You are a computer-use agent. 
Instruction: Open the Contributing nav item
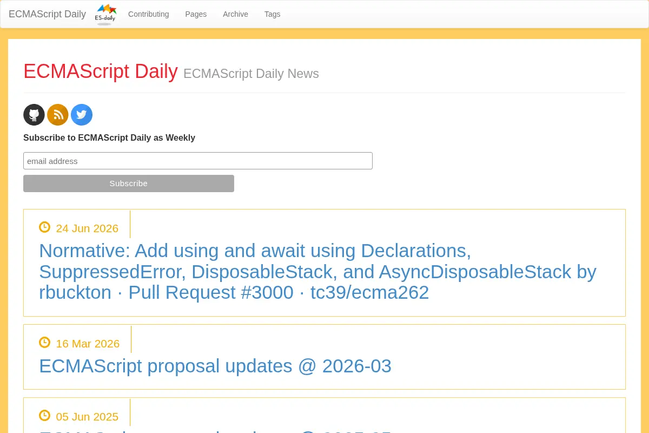149,14
